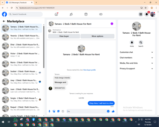
Task: Choose a GIF icon in composer
Action: tap(63, 111)
